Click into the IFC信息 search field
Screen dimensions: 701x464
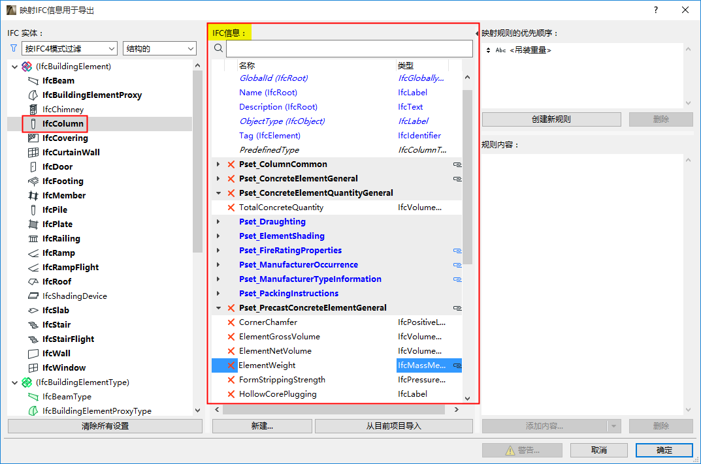[349, 48]
